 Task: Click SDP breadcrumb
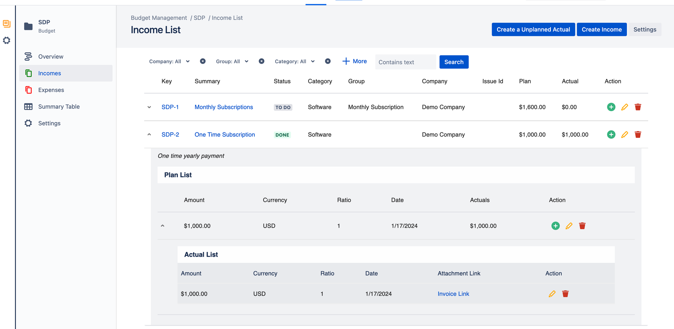tap(199, 18)
